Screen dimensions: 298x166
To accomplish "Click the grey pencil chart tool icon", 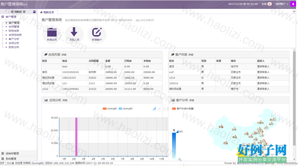I will tap(160, 109).
